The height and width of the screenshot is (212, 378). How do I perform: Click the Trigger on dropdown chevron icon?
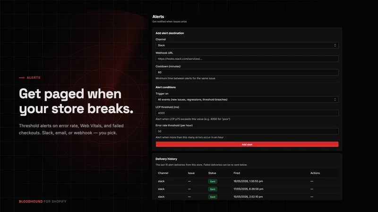(x=335, y=99)
